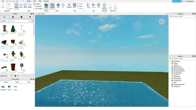This screenshot has height=110, width=196.
Task: Switch to the MODEL ribbon tab
Action: 29,1
